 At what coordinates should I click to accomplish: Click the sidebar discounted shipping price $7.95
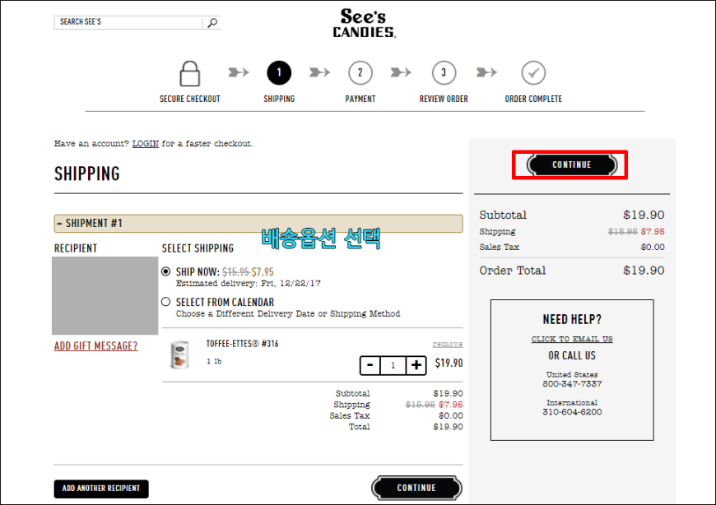pyautogui.click(x=653, y=231)
